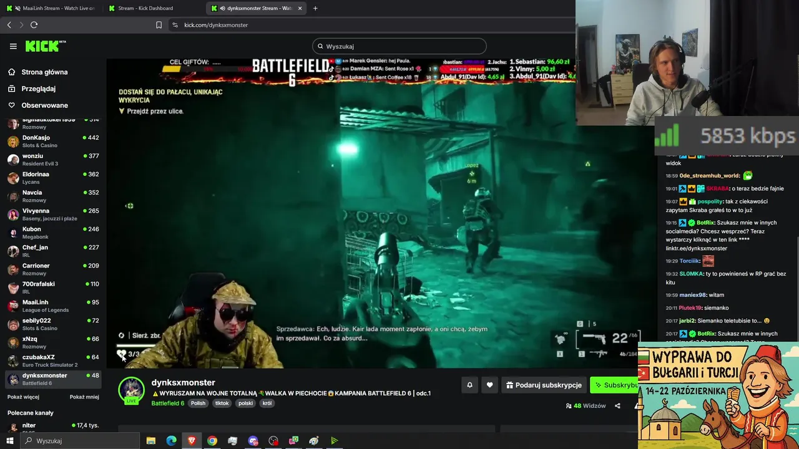Open Chef_jan channel in sidebar
The height and width of the screenshot is (449, 799).
(x=53, y=251)
